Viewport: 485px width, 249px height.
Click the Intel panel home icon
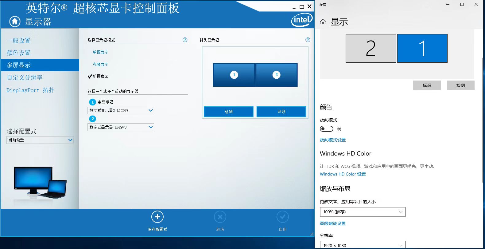(x=15, y=22)
